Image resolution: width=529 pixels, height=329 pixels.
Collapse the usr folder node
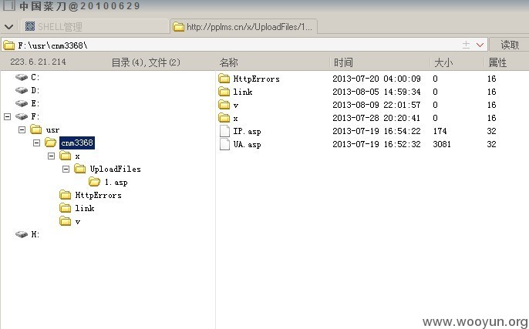22,129
